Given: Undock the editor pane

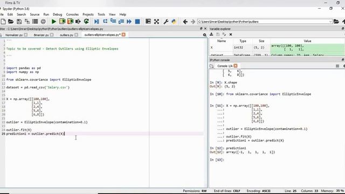Looking at the screenshot, I should pyautogui.click(x=201, y=29).
